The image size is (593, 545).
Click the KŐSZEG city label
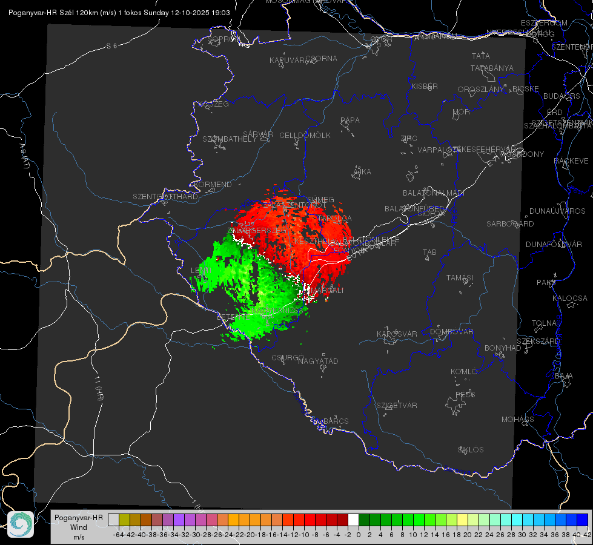click(x=214, y=104)
